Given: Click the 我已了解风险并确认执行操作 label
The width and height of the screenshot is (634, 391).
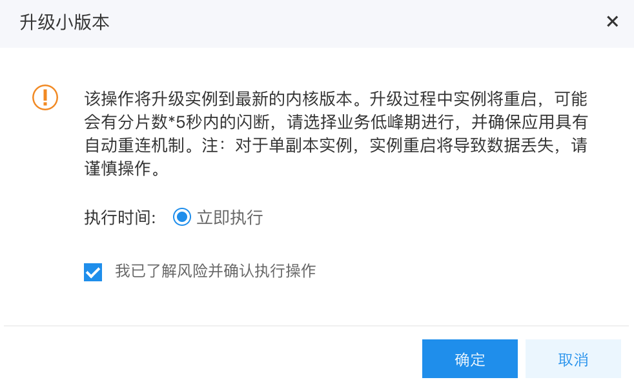Looking at the screenshot, I should (x=215, y=271).
